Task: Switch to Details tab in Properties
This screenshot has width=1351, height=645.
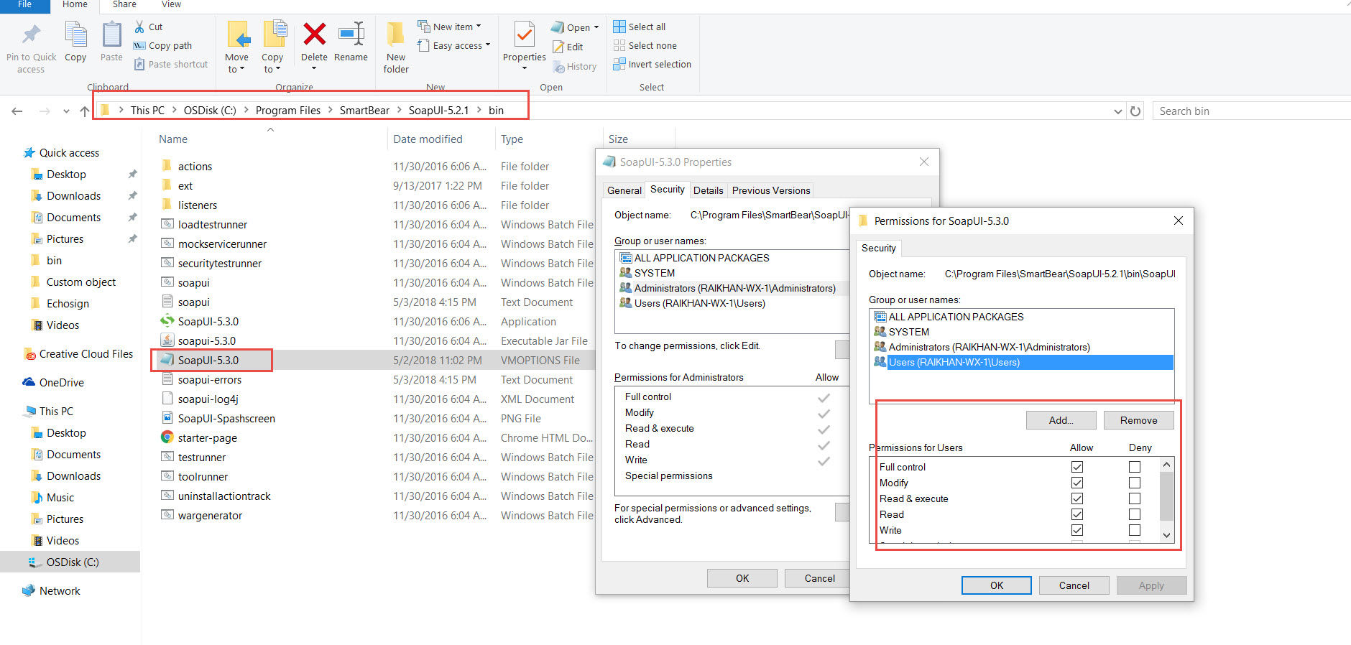Action: click(708, 190)
